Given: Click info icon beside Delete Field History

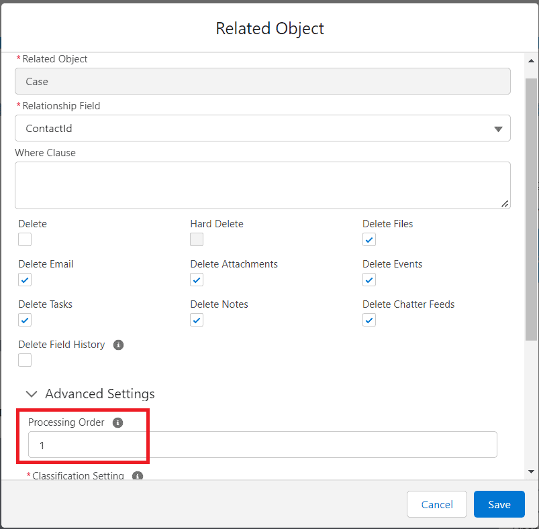Looking at the screenshot, I should [119, 345].
